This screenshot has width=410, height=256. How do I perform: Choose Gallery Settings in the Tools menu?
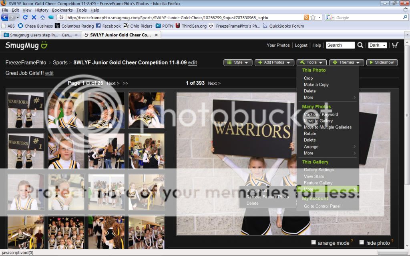click(319, 170)
